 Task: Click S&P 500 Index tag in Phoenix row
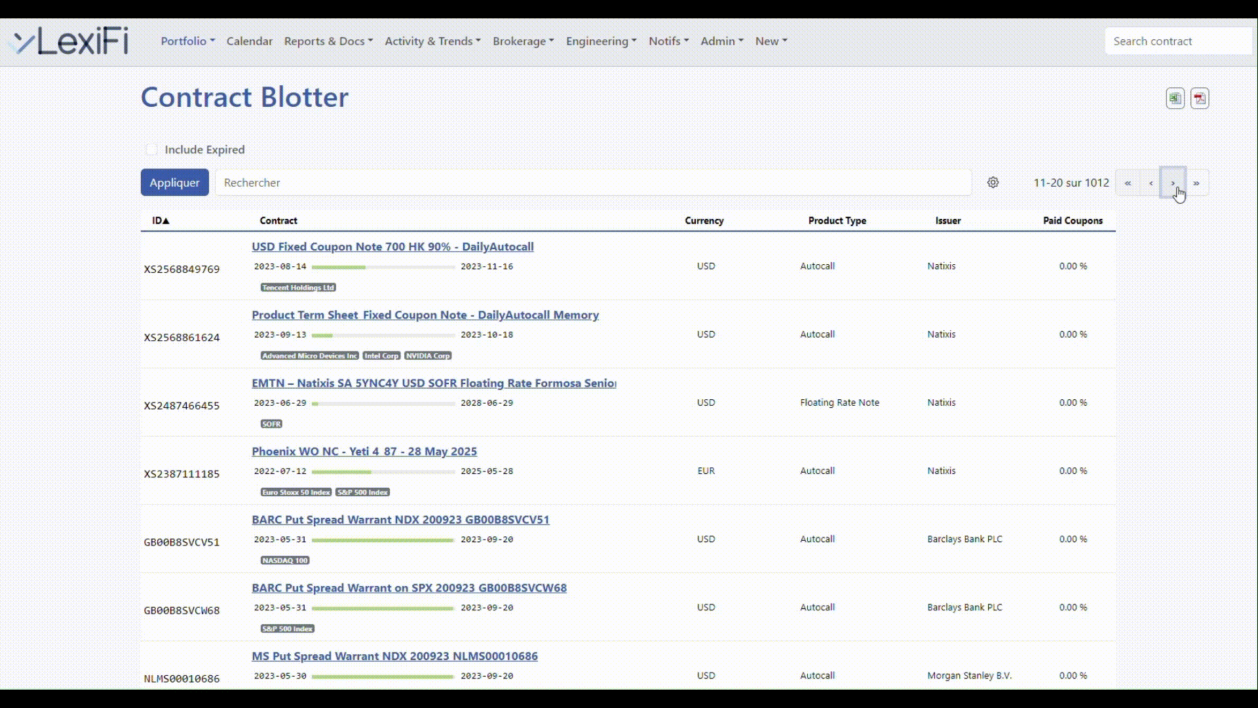click(362, 492)
